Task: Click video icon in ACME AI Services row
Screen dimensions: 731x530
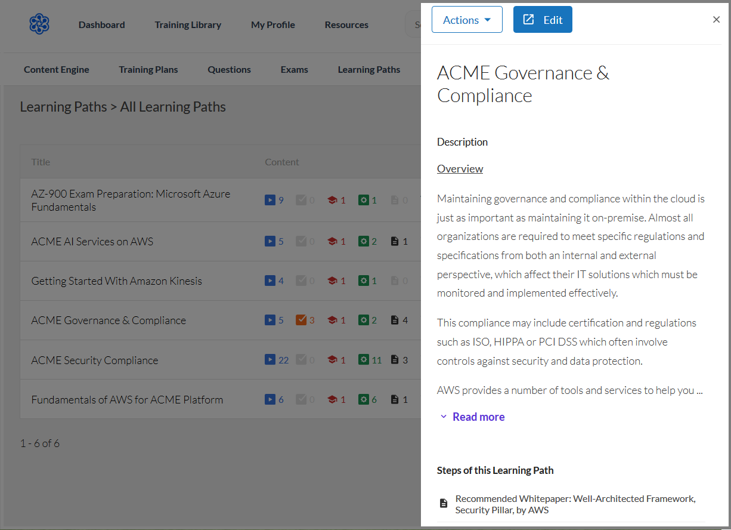Action: pyautogui.click(x=270, y=242)
